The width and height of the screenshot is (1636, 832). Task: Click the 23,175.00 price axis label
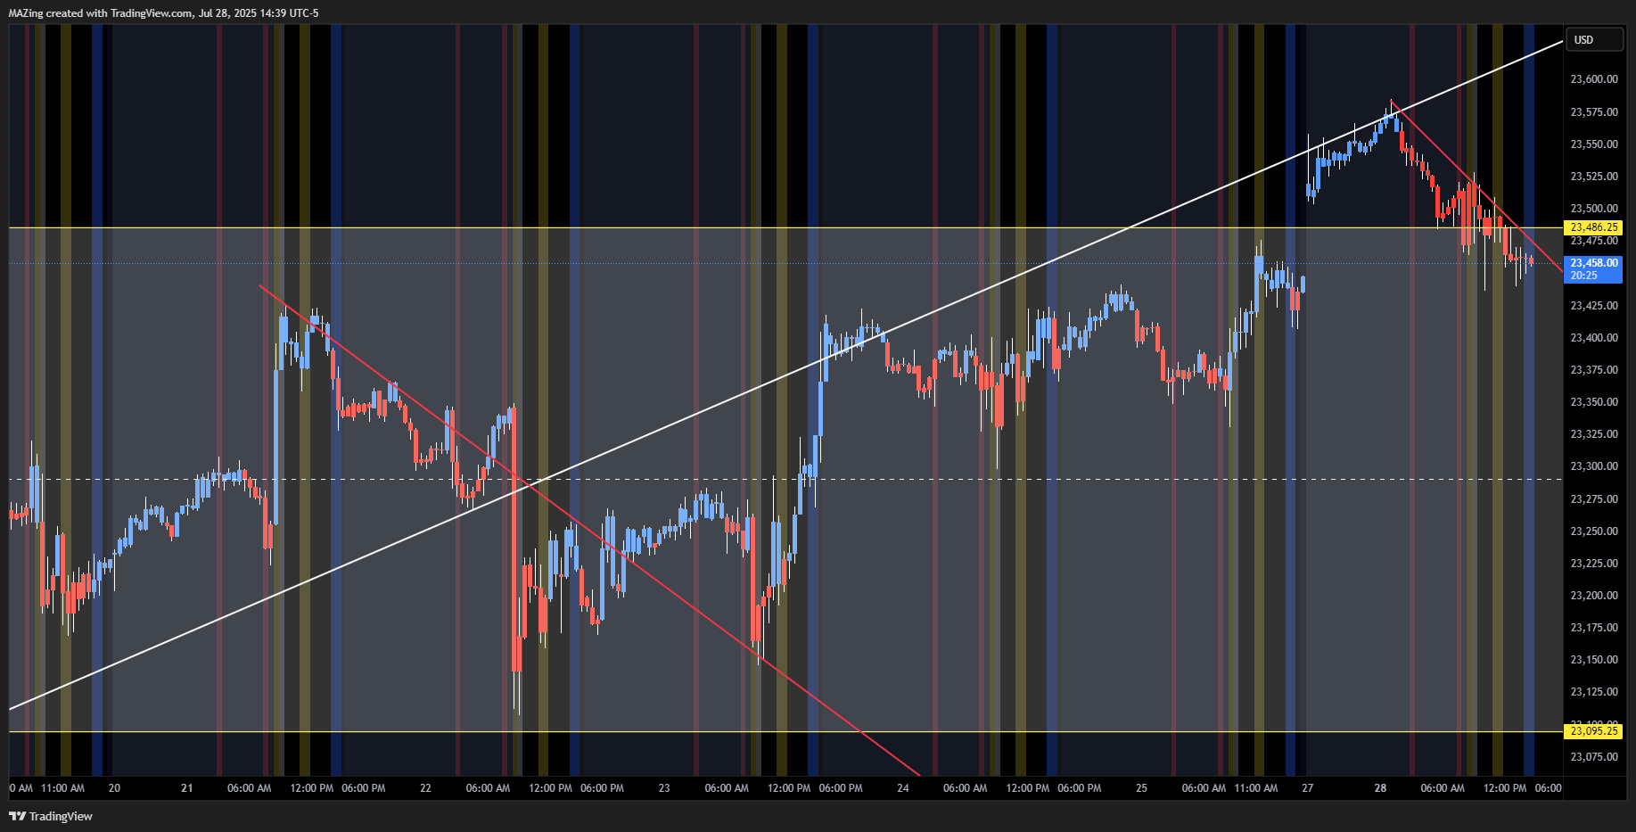coord(1594,628)
